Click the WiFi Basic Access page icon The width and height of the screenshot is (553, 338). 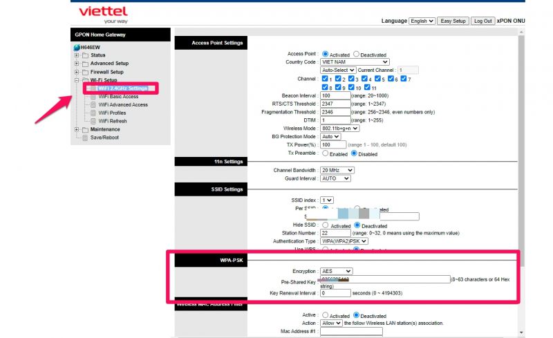(93, 97)
